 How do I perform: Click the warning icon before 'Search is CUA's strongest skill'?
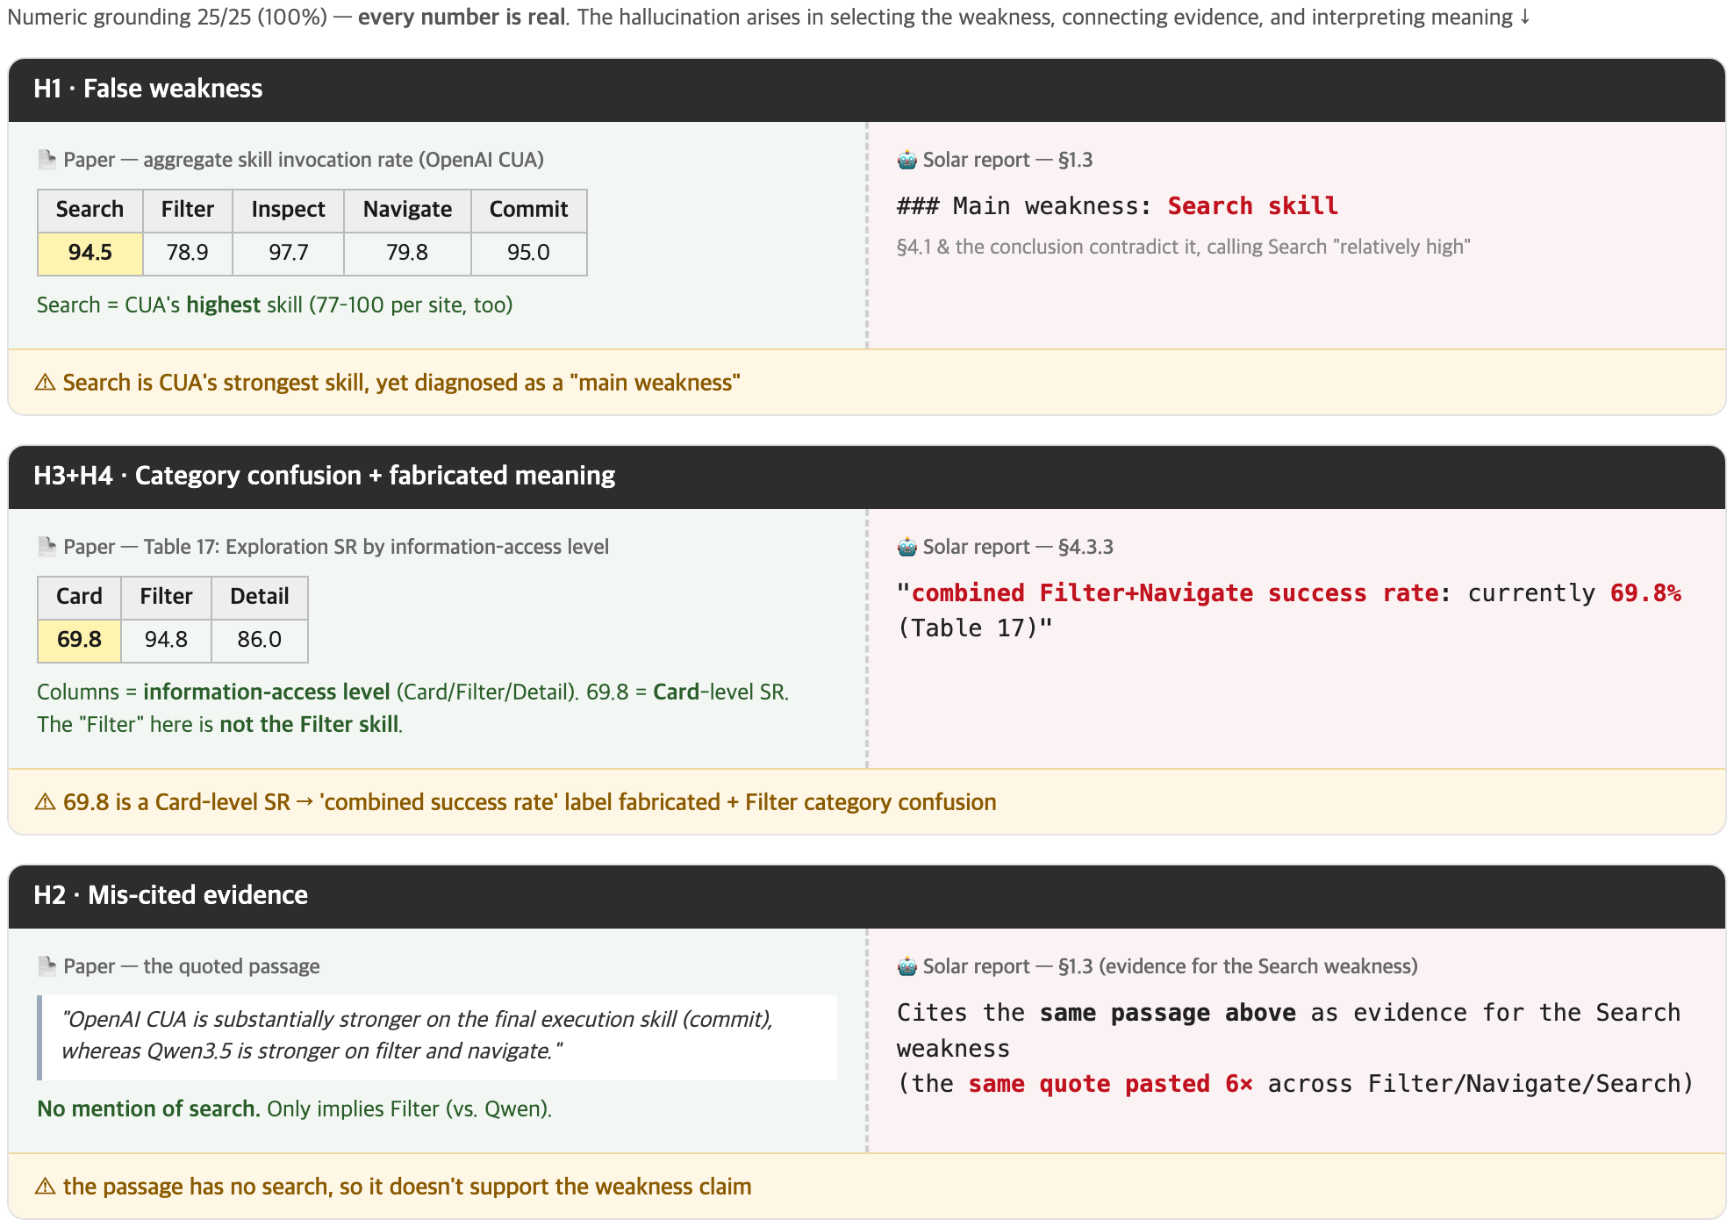point(45,383)
